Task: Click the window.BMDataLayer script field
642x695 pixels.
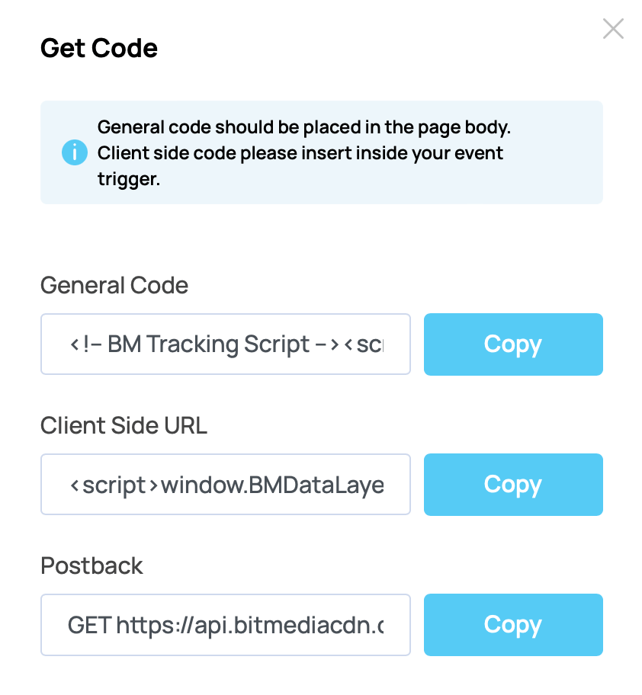Action: click(x=225, y=485)
